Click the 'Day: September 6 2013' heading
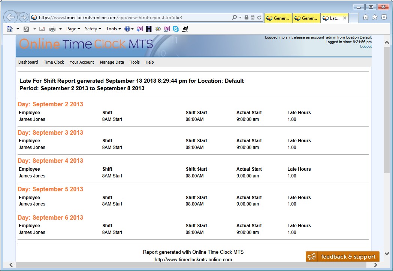Image resolution: width=393 pixels, height=271 pixels. point(50,217)
